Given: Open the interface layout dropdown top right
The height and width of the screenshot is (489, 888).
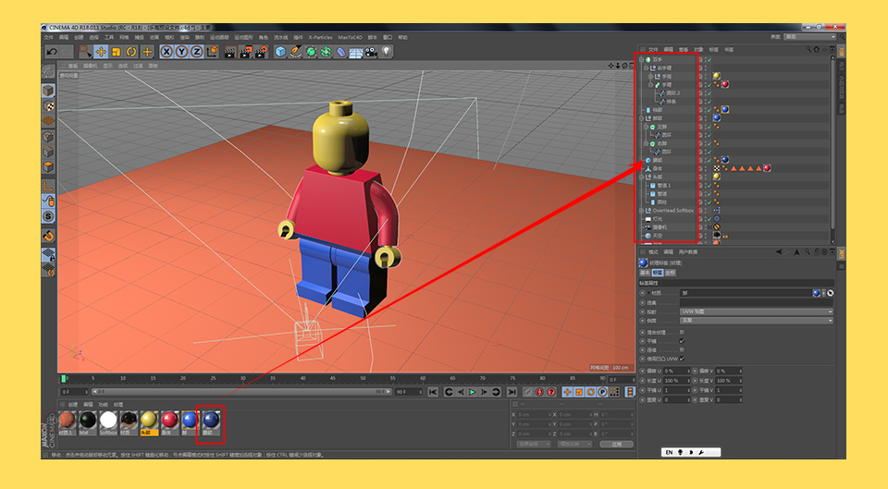Looking at the screenshot, I should point(810,37).
